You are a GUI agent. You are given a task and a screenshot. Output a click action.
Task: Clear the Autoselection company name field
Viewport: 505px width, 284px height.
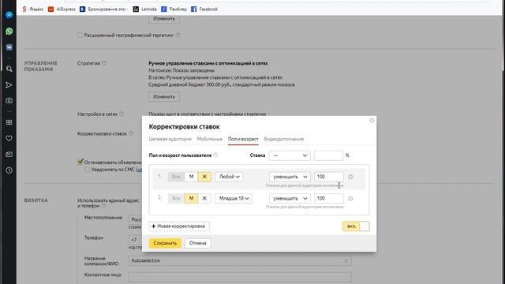[346, 260]
